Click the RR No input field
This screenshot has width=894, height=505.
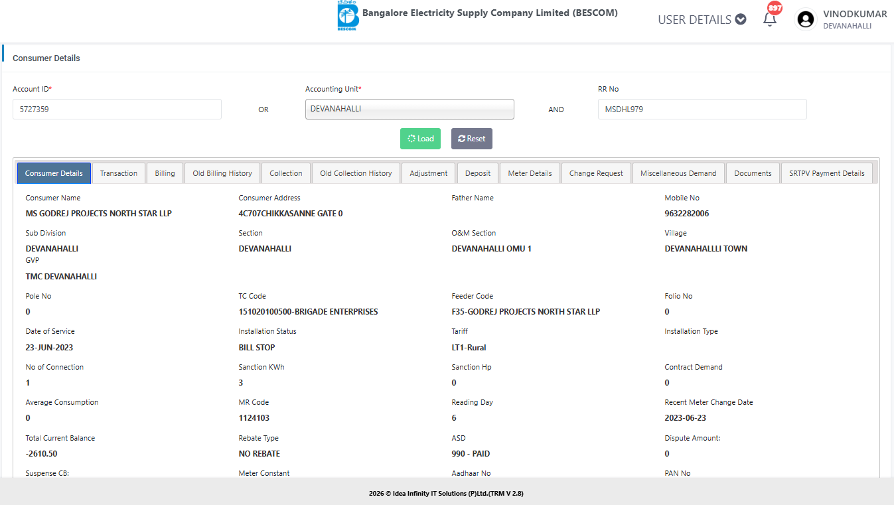coord(702,109)
